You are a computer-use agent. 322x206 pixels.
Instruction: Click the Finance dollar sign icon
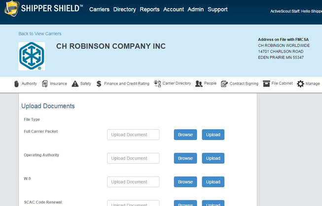(99, 84)
